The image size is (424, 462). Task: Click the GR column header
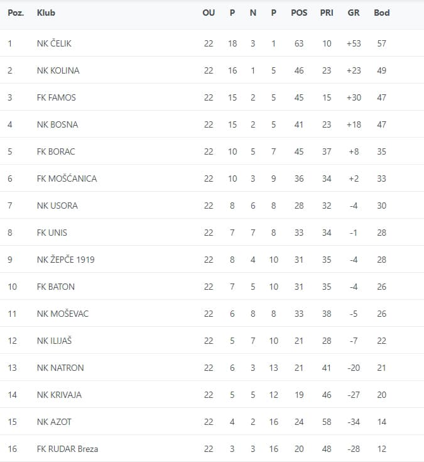(x=354, y=13)
